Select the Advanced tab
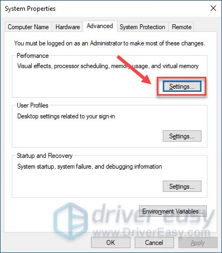Viewport: 222px width, 253px height. click(100, 26)
